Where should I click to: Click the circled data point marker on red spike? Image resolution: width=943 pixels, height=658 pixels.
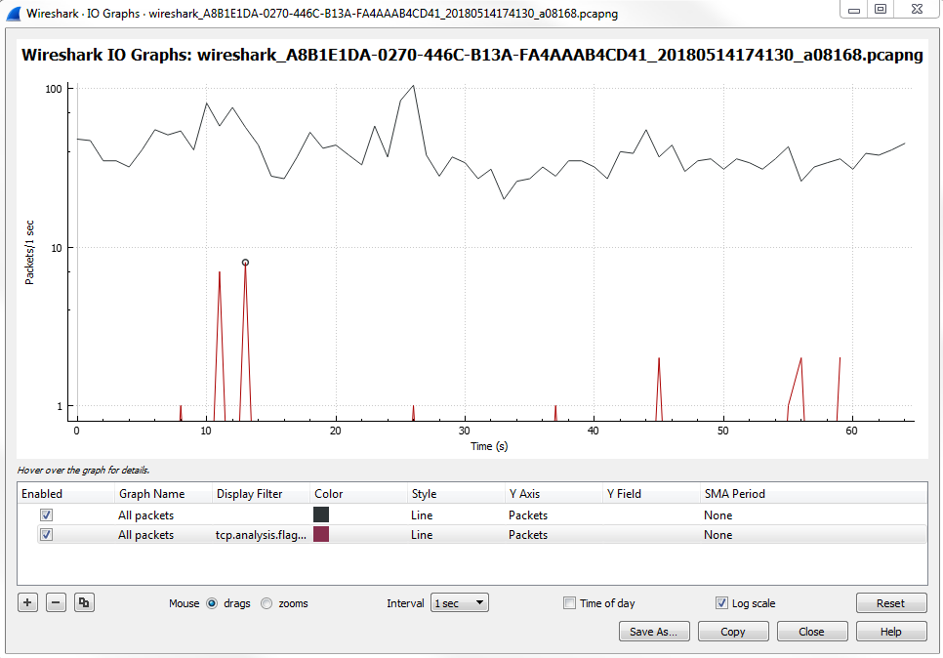tap(245, 263)
